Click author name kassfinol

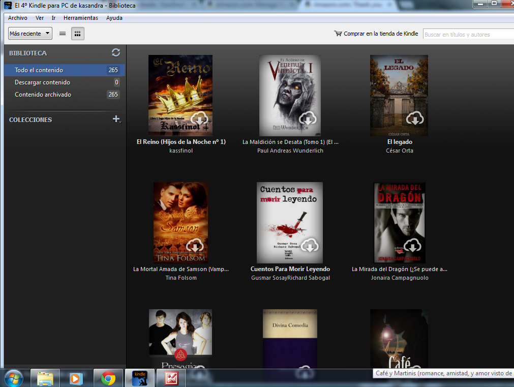[181, 151]
